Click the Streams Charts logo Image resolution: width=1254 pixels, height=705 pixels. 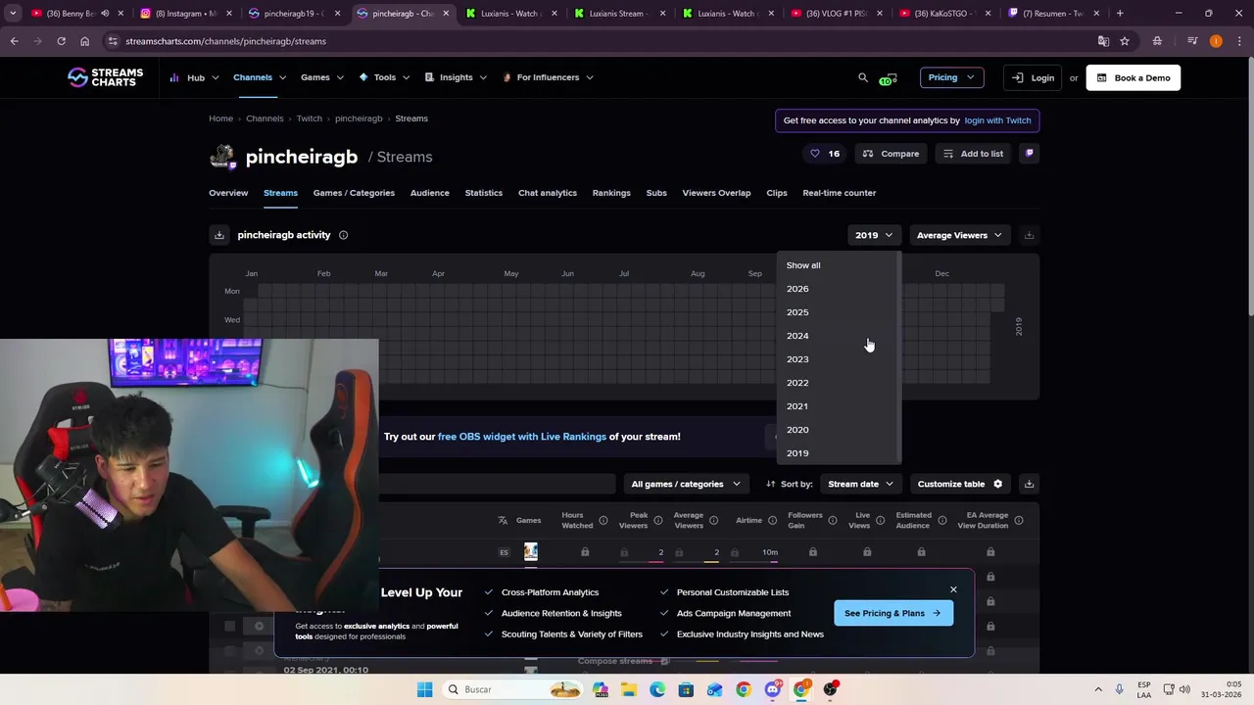point(105,77)
